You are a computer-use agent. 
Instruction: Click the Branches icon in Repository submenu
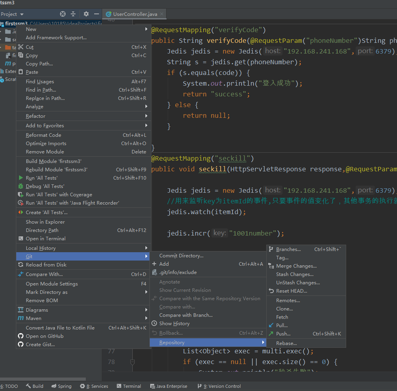click(x=271, y=249)
